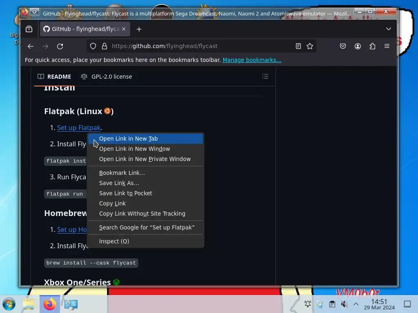This screenshot has height=313, width=418.
Task: Open the tracking protection shield icon
Action: point(93,46)
